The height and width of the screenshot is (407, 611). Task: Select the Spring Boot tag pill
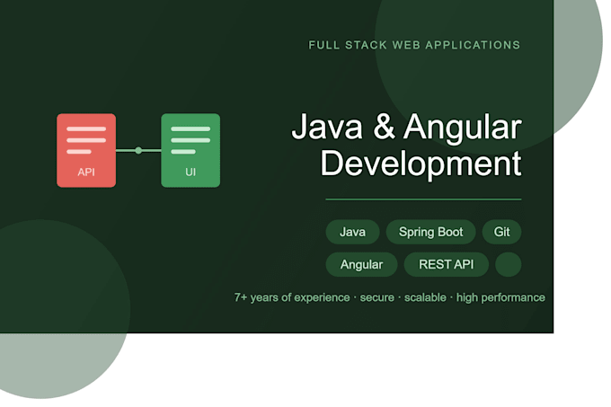click(430, 232)
